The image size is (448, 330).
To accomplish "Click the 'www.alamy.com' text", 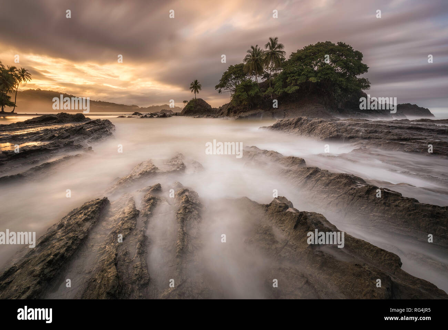I will coord(408,318).
